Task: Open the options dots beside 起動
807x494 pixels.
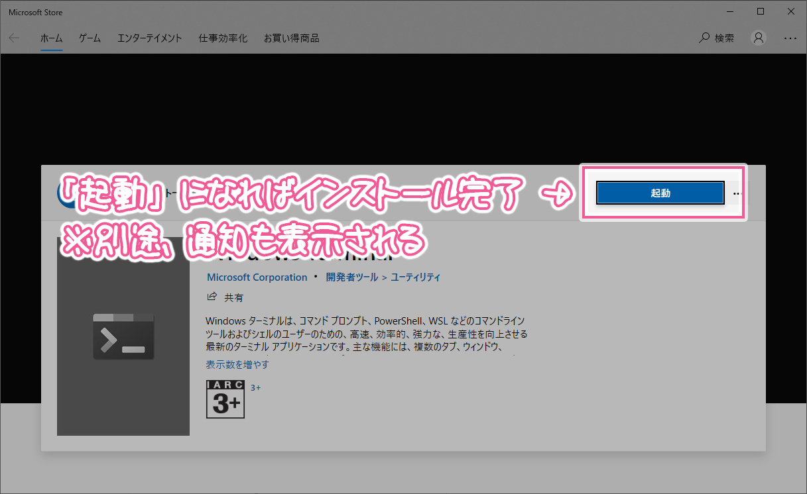Action: 737,193
